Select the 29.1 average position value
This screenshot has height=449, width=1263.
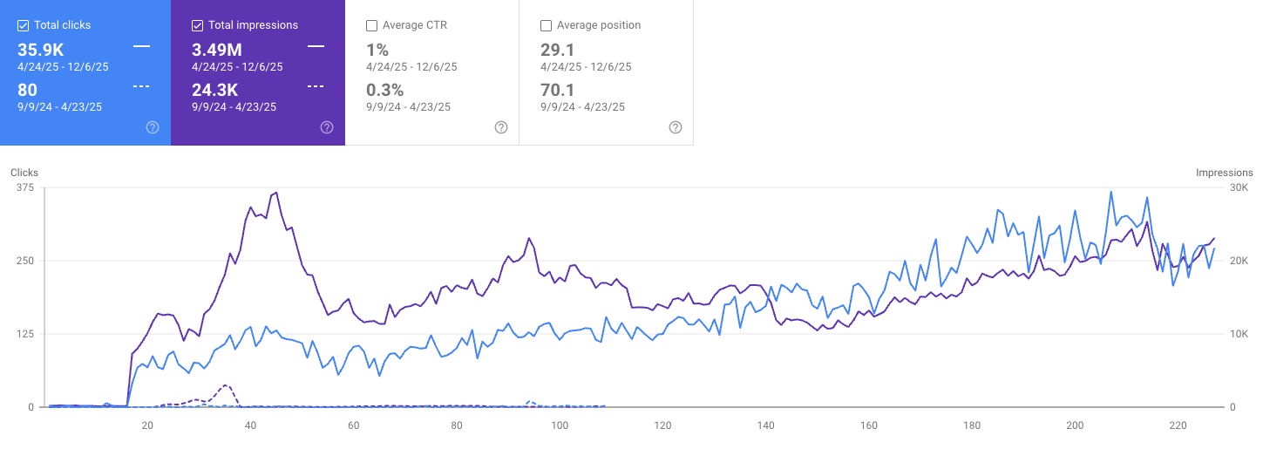click(x=557, y=50)
